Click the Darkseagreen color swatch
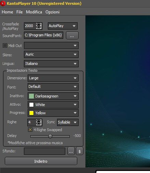 31,96
